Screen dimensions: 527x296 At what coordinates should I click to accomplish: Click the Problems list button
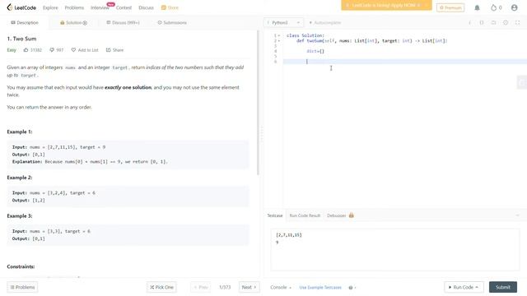pyautogui.click(x=22, y=287)
